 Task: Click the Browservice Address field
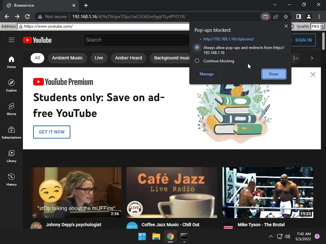[103, 26]
